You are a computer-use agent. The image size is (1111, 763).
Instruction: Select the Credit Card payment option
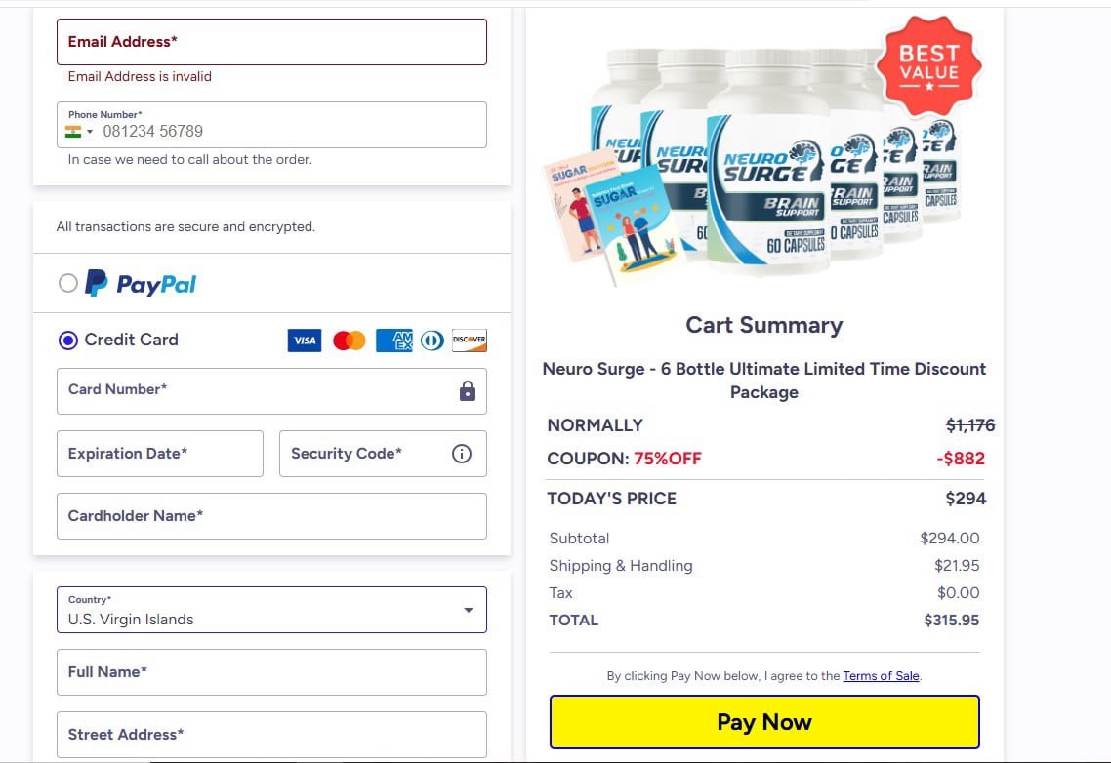(x=66, y=339)
